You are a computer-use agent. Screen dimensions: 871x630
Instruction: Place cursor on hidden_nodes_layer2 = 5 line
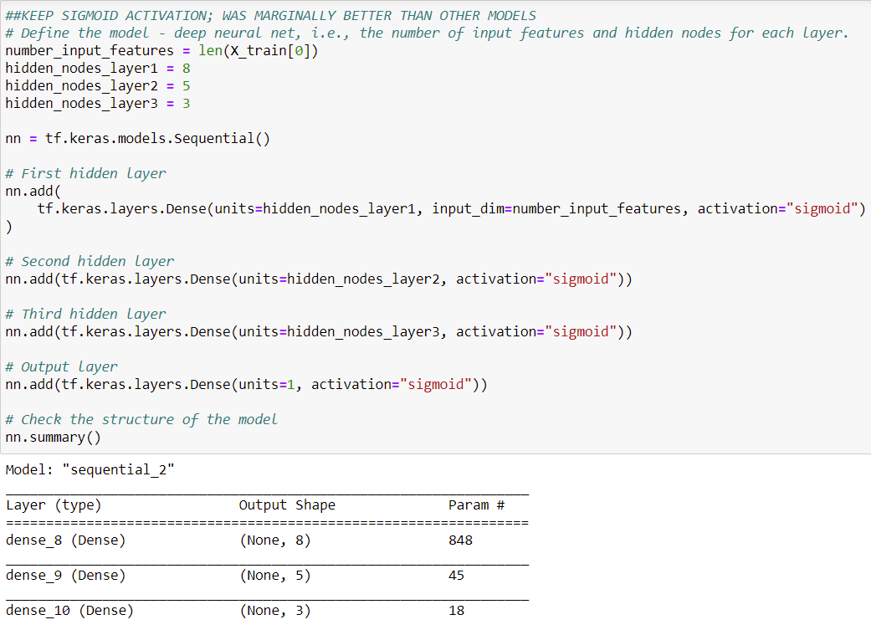(x=98, y=86)
